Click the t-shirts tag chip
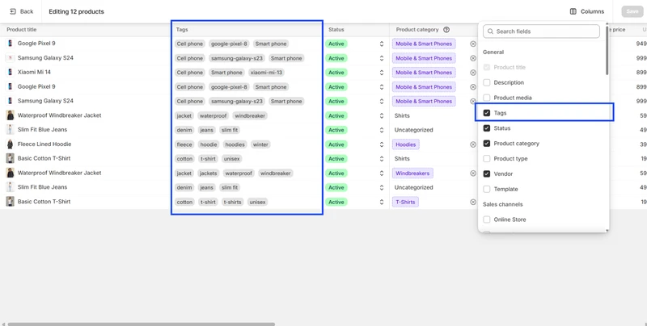The width and height of the screenshot is (647, 326). click(232, 202)
